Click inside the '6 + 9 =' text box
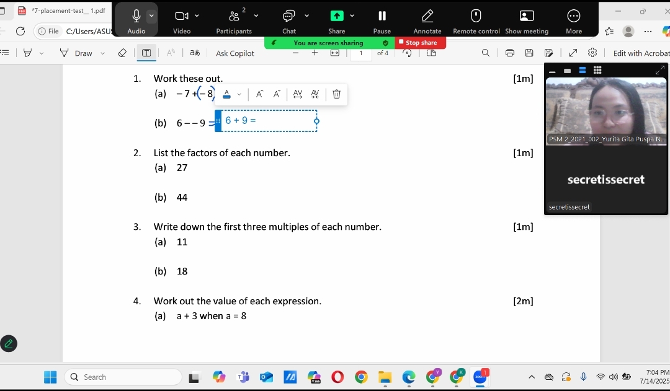670x391 pixels. point(270,121)
